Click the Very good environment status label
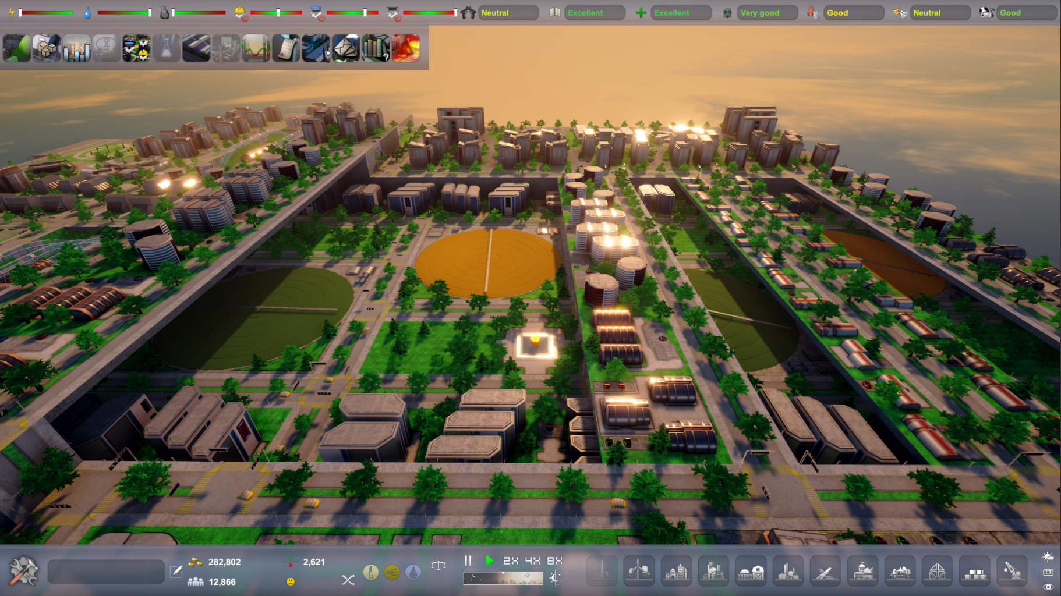Screen dimensions: 1061x596 (x=760, y=13)
